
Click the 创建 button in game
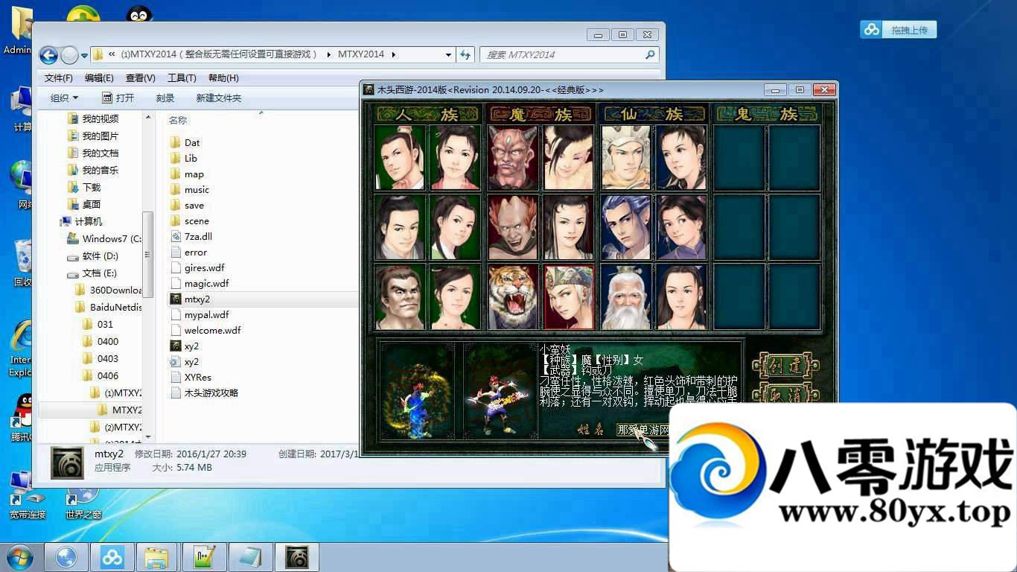coord(785,366)
